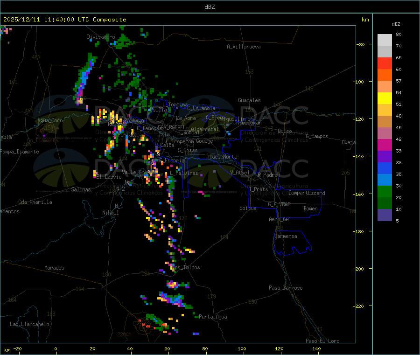Image resolution: width=420 pixels, height=355 pixels.
Task: Click the 'R_Padre' place label
Action: (x=267, y=175)
